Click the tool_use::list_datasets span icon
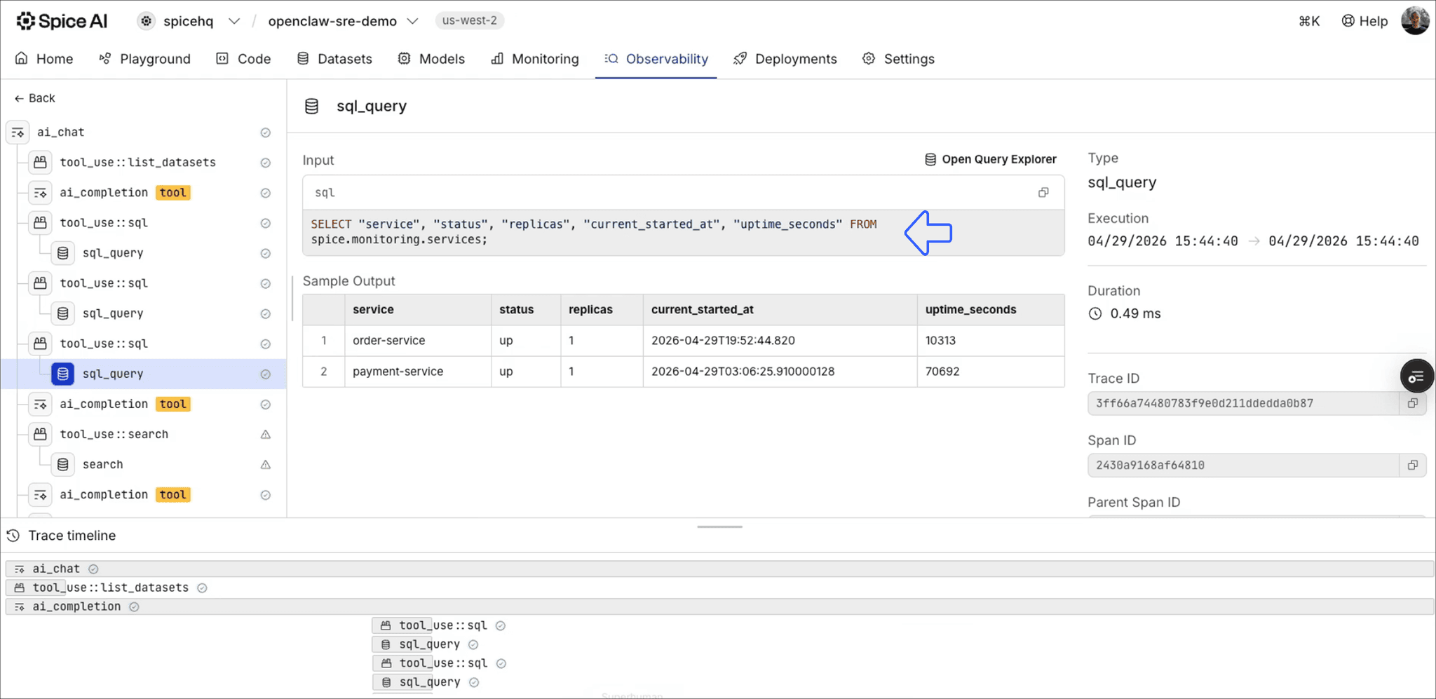Screen dimensions: 1436x699 point(40,162)
